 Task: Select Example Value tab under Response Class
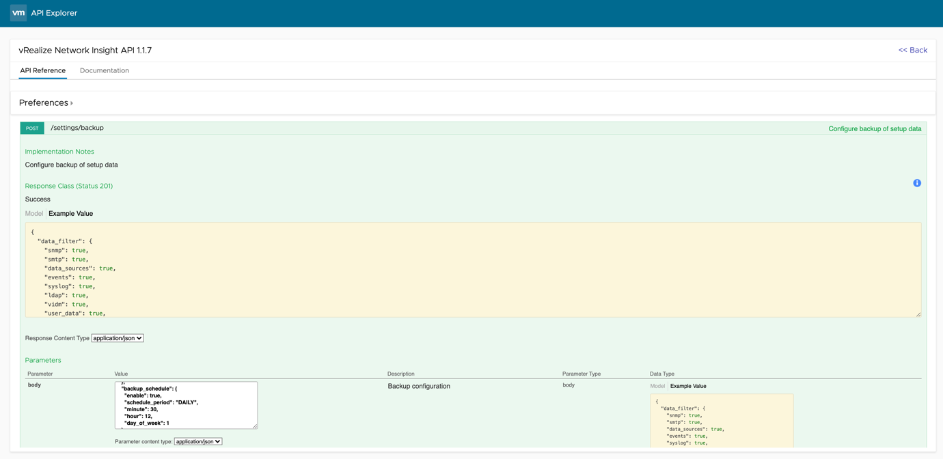pos(71,213)
